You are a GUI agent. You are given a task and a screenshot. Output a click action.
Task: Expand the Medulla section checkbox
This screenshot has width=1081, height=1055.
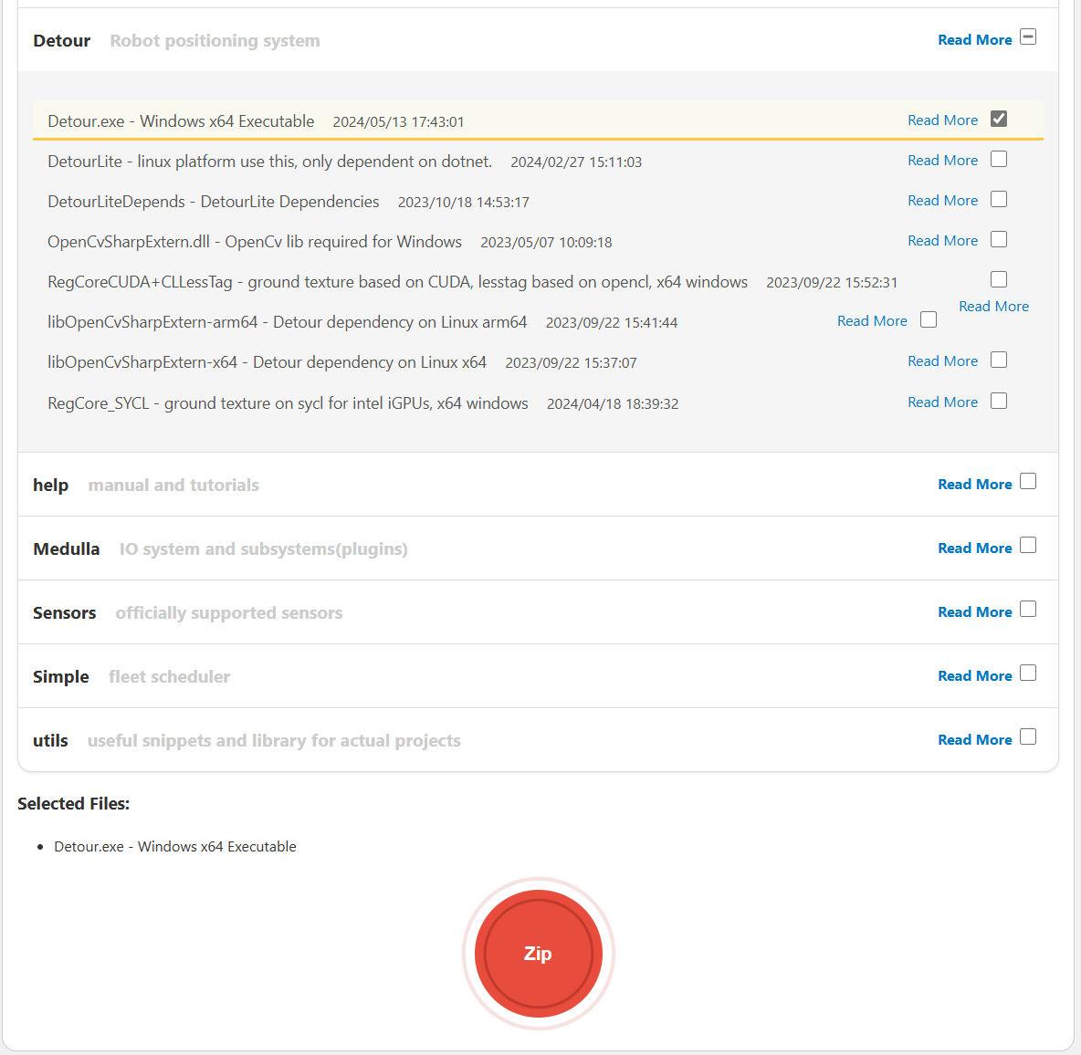click(1028, 545)
